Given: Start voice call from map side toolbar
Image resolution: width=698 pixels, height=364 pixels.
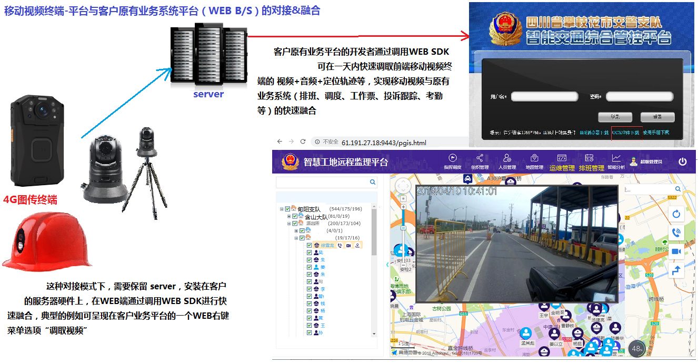Looking at the screenshot, I should 676,232.
